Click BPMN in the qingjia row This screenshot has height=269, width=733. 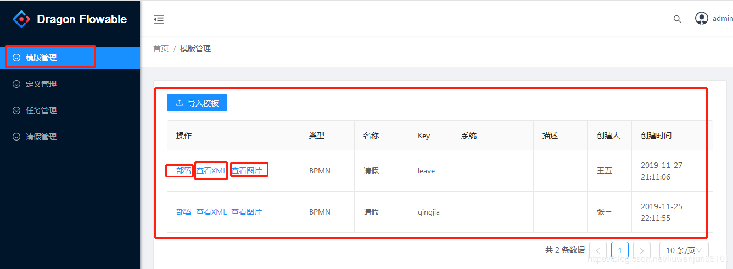[320, 212]
